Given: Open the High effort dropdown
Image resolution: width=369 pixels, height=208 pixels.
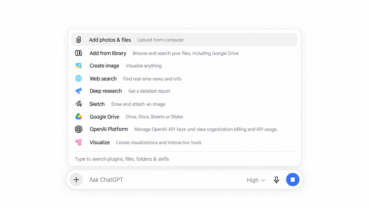Looking at the screenshot, I should (x=256, y=180).
